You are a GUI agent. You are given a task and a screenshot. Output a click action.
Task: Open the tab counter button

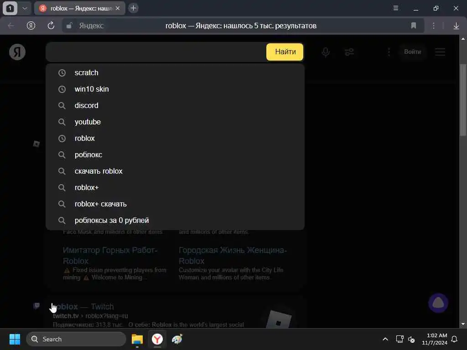coord(10,8)
